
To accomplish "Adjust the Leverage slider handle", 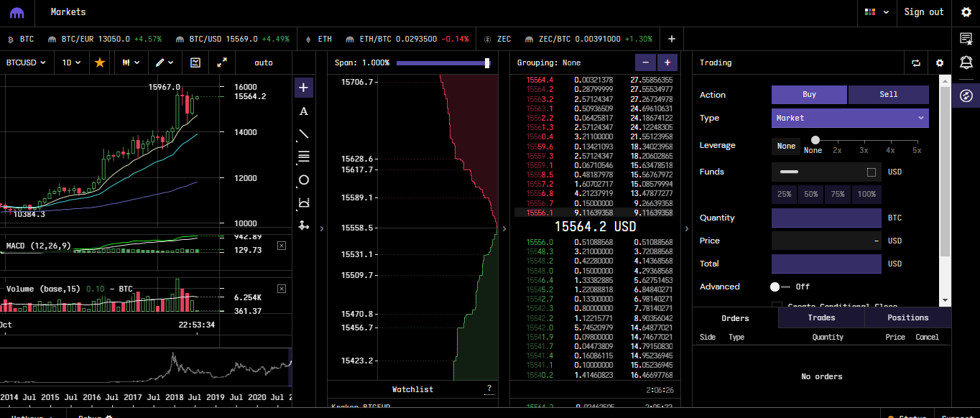I will click(815, 140).
